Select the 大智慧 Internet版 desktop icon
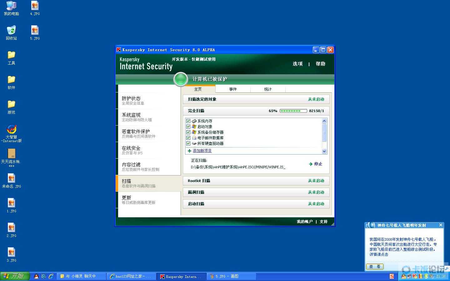This screenshot has height=281, width=450. point(11,133)
